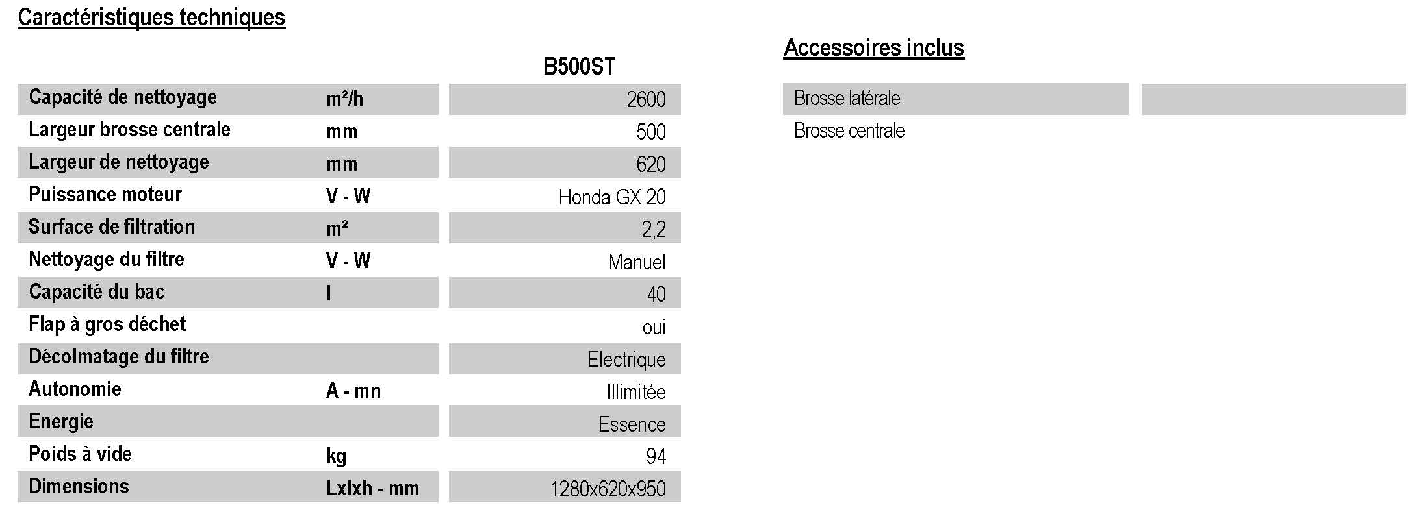Screen dimensions: 1425x514
Task: Select the 94 kg weight value
Action: (656, 456)
